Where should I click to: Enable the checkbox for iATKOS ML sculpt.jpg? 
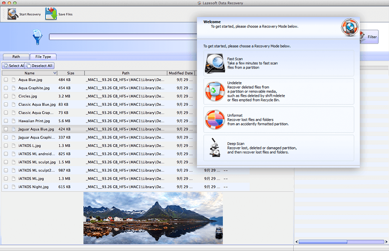tap(6, 162)
